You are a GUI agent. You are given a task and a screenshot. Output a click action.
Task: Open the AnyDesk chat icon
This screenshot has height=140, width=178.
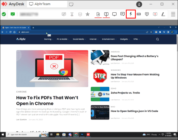122,14
